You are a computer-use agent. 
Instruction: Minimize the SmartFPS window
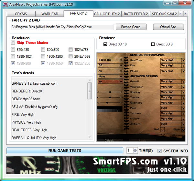click(x=167, y=3)
